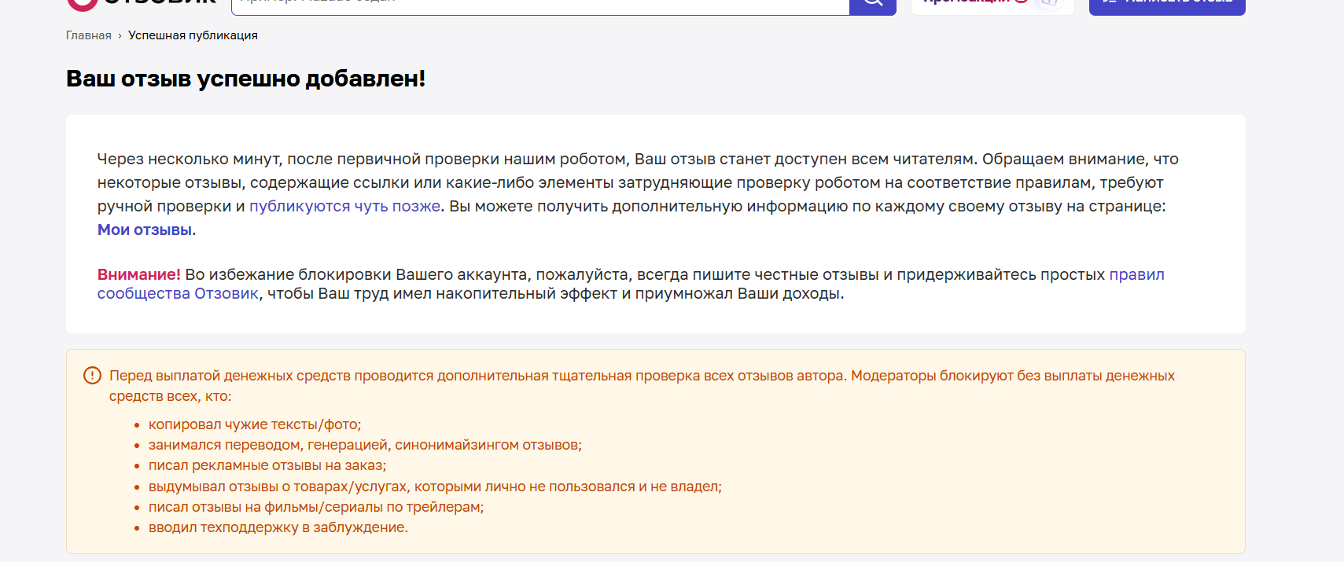
Task: Click bullet писал отзывы на фильмы/сериалы по трейлерам
Action: pos(316,507)
